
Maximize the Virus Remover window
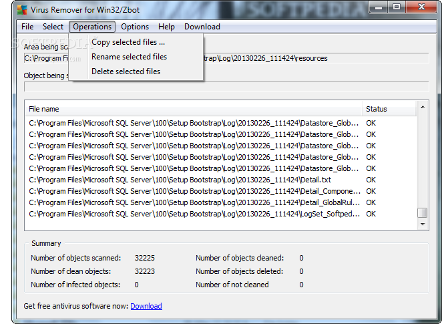(397, 7)
